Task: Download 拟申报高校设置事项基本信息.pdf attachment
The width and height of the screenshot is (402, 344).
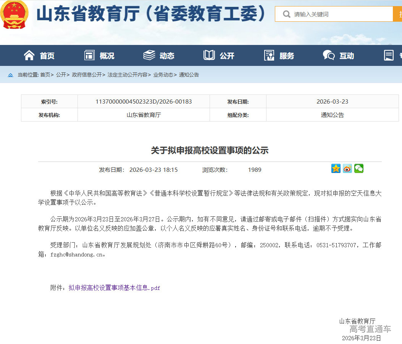Action: coord(114,288)
